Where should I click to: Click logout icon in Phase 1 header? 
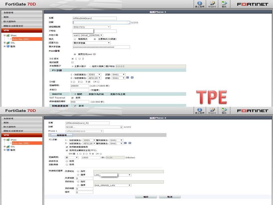(224, 3)
